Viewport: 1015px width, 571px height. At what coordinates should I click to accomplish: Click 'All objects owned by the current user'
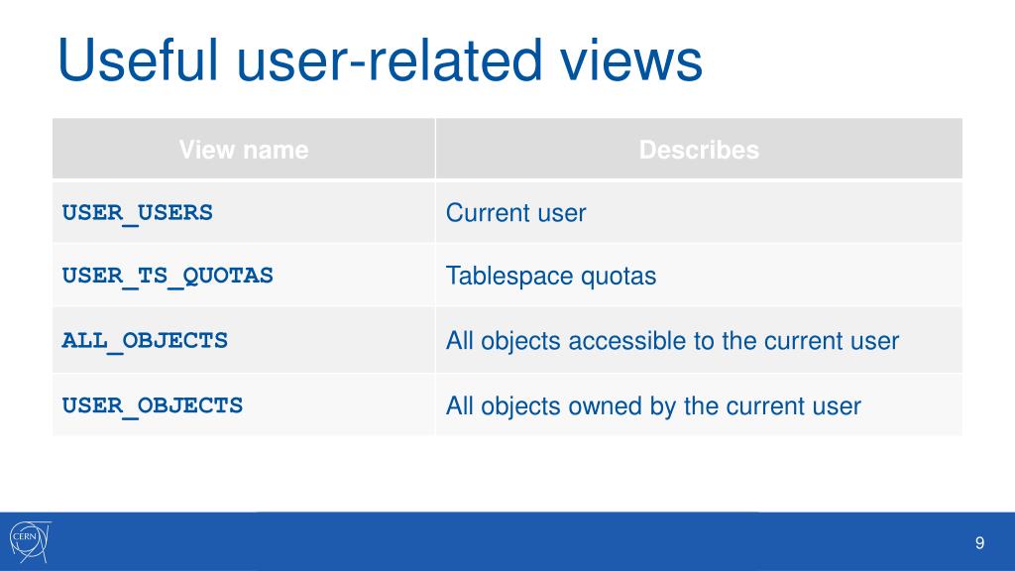tap(653, 406)
